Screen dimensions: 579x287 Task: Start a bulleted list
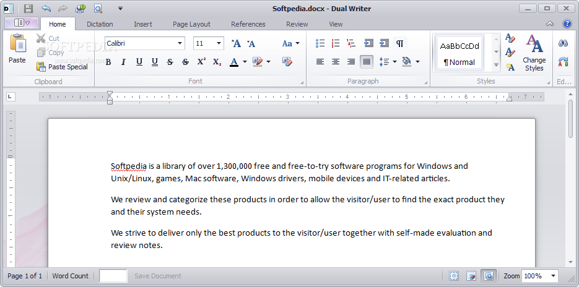click(x=320, y=43)
